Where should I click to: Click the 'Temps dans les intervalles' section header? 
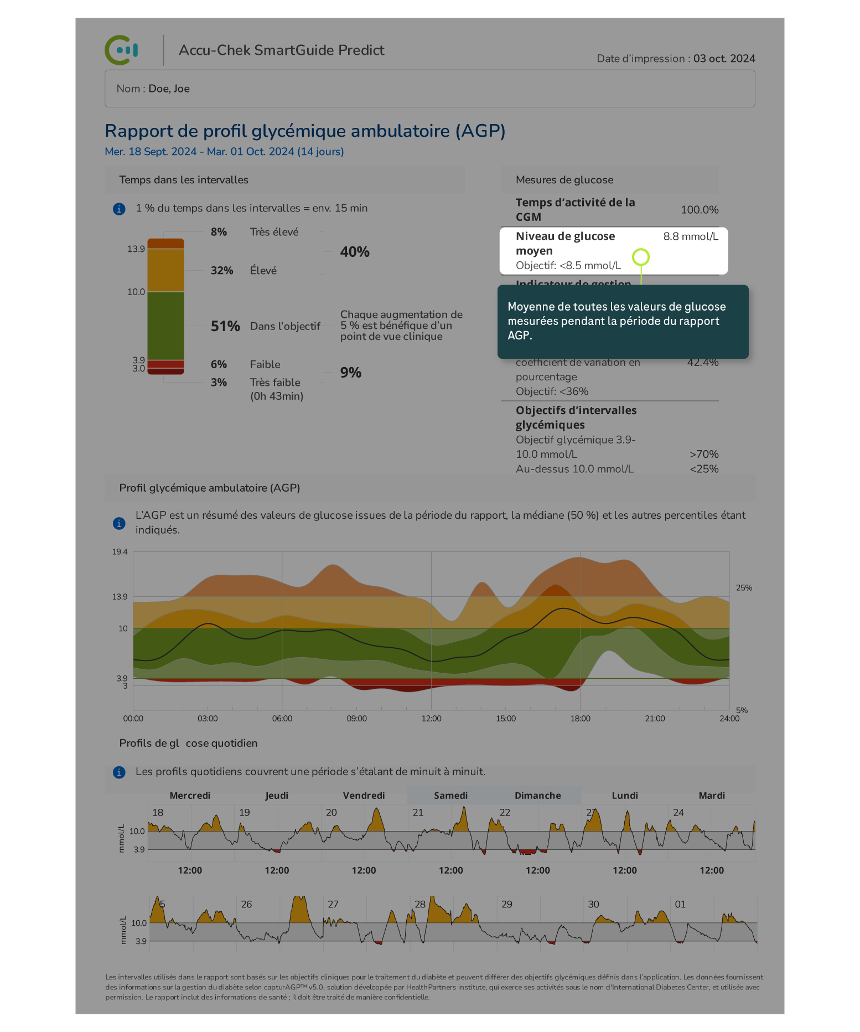tap(284, 180)
